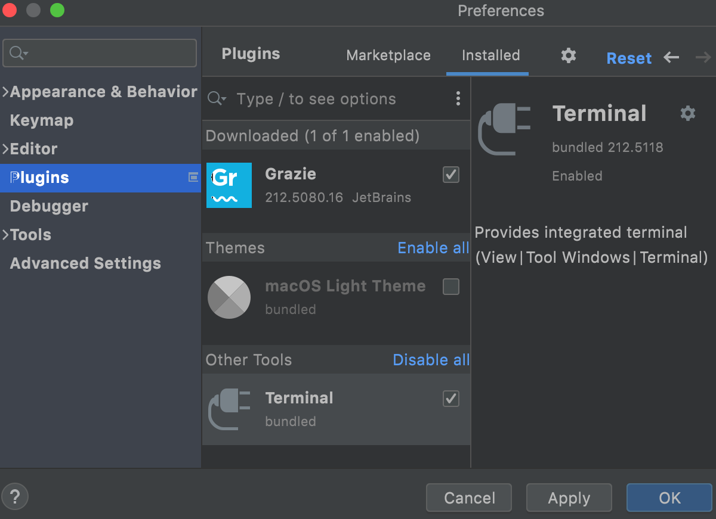Open the plugin search options menu
This screenshot has height=519, width=716.
458,98
